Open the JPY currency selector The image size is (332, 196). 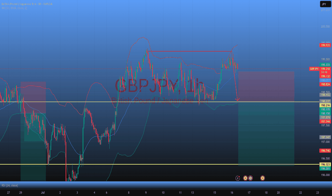(x=325, y=4)
